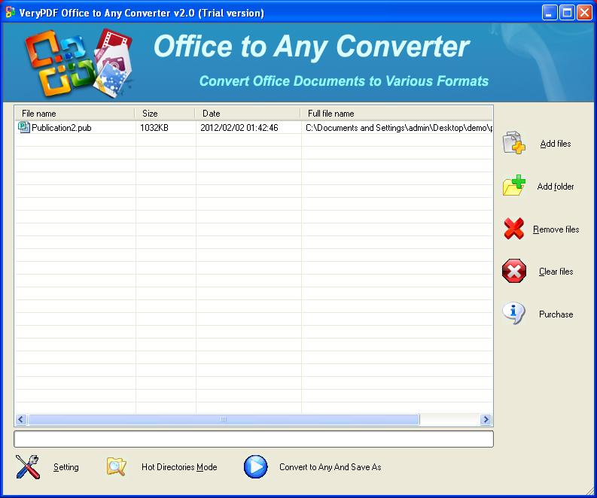Open Setting via the tools icon
Viewport: 597px width, 498px height.
pos(28,467)
